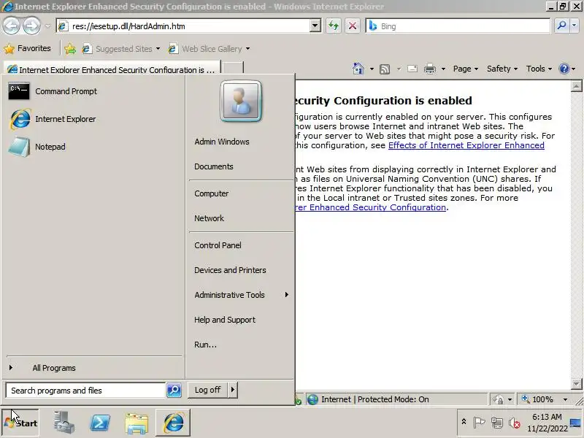Click the Start menu search magnifier icon
Image resolution: width=584 pixels, height=438 pixels.
(174, 391)
